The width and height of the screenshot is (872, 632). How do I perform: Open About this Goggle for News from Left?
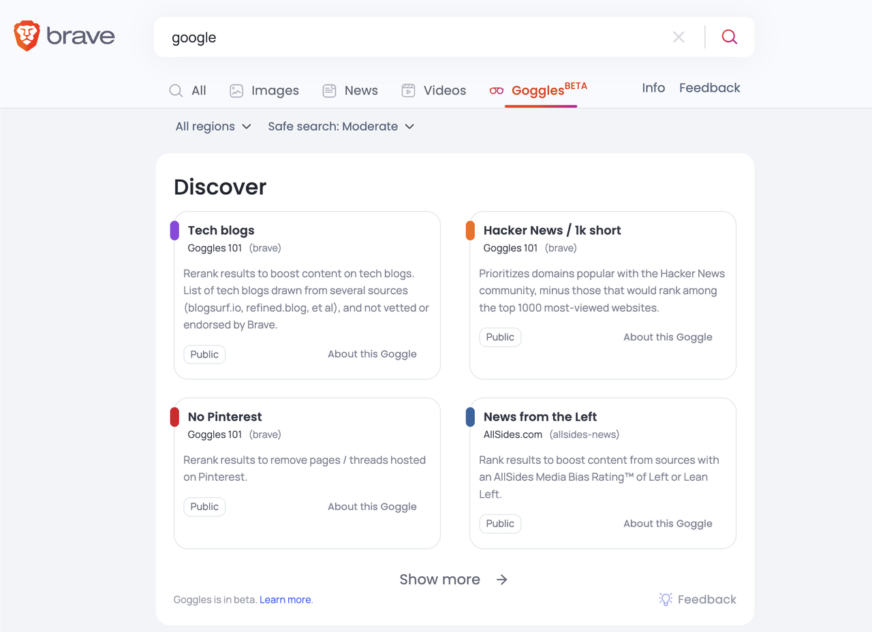668,524
